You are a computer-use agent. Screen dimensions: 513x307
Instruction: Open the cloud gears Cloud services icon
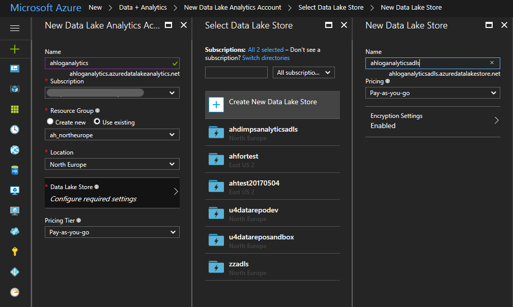coord(15,231)
